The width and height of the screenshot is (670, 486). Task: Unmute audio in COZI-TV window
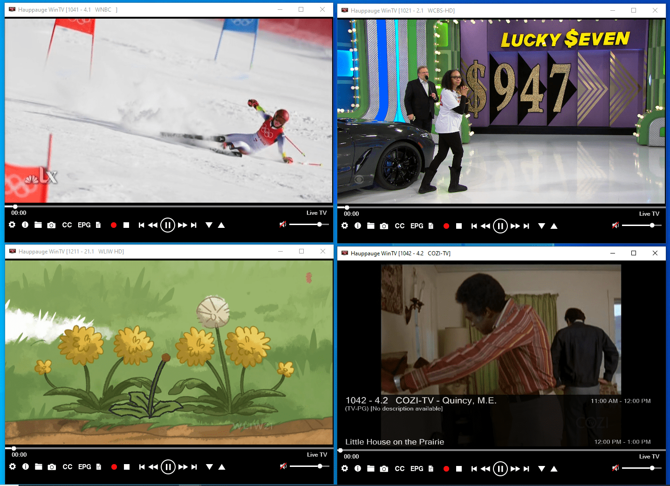[615, 468]
